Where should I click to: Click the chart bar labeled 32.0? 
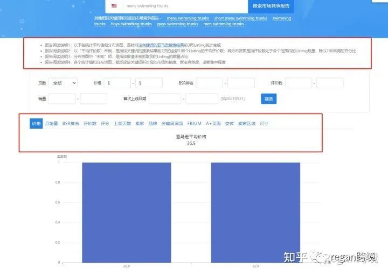pos(255,213)
